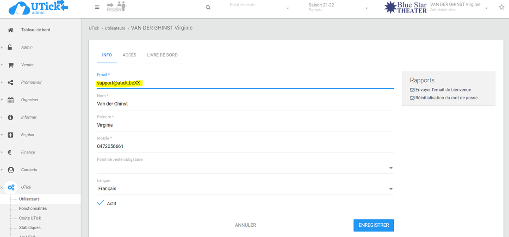Image resolution: width=509 pixels, height=237 pixels.
Task: Click the Promouvoir share icon
Action: point(11,83)
